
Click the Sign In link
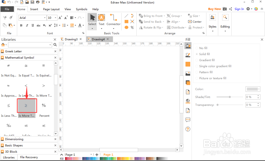(239, 9)
